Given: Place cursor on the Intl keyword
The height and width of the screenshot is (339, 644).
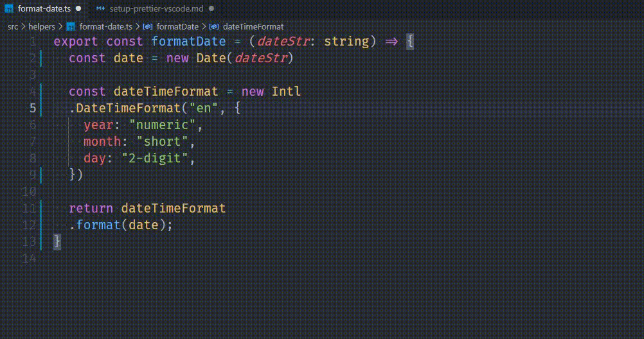Looking at the screenshot, I should point(286,91).
